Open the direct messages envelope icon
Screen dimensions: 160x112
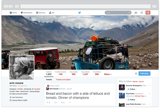click(x=136, y=13)
